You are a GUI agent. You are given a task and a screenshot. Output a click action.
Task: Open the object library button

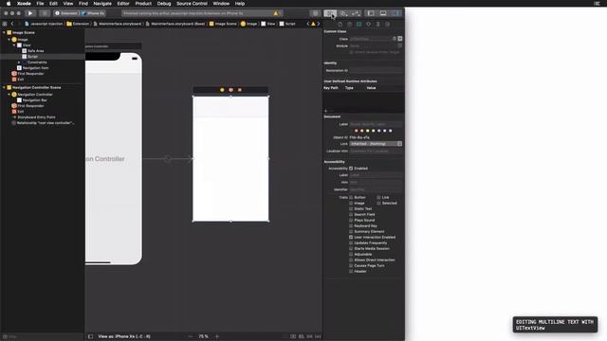point(315,13)
